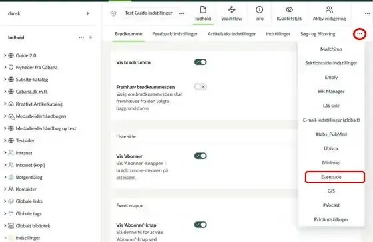Click the Kontakter people icon
The image size is (373, 242).
[11, 189]
